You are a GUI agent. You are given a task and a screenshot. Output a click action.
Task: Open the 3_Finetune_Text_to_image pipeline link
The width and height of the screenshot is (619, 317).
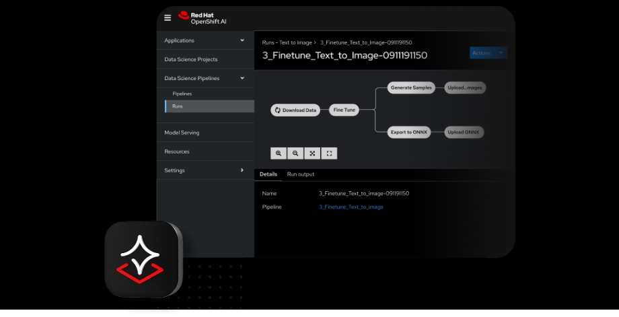coord(351,207)
